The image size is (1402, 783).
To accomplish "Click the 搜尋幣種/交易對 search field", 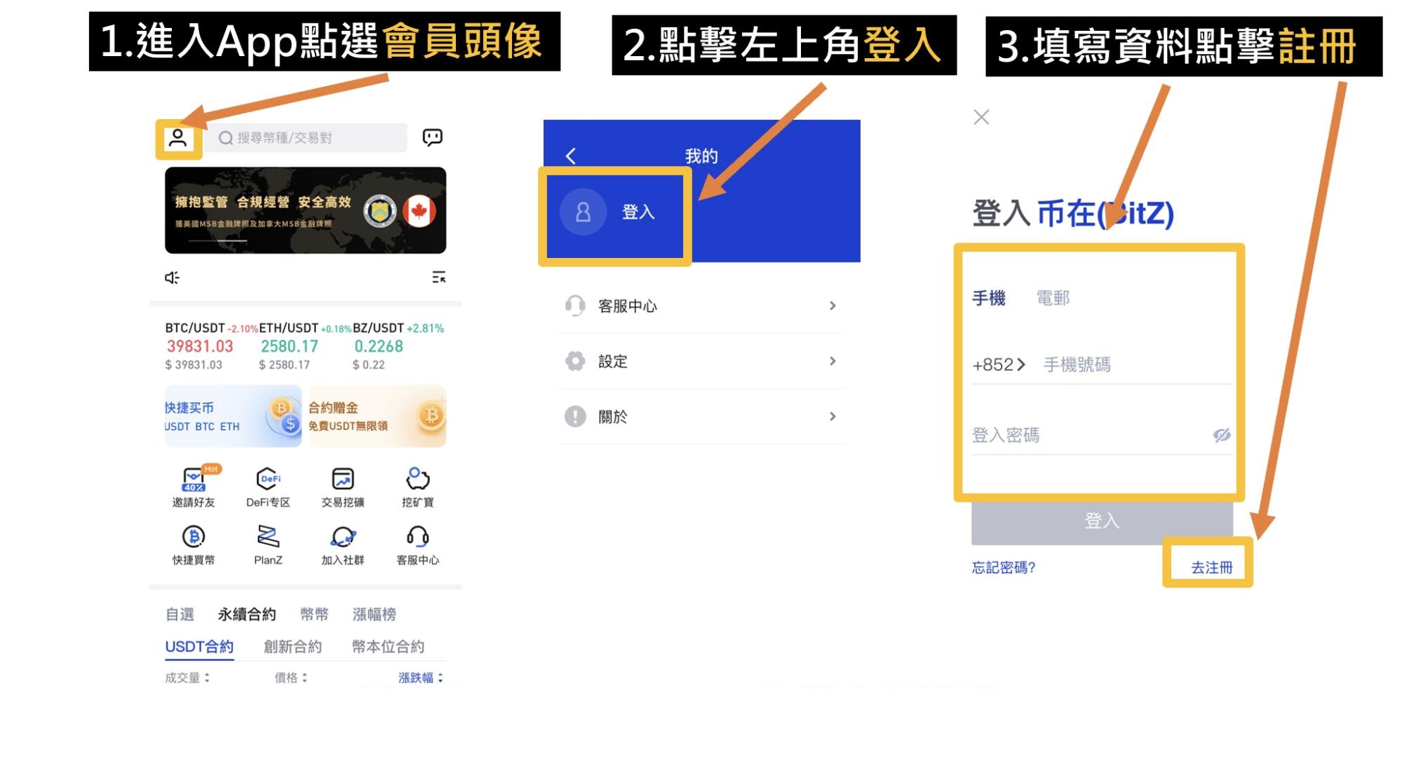I will (x=306, y=138).
